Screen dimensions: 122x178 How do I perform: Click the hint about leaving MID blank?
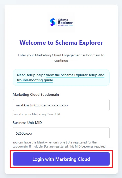(59, 144)
